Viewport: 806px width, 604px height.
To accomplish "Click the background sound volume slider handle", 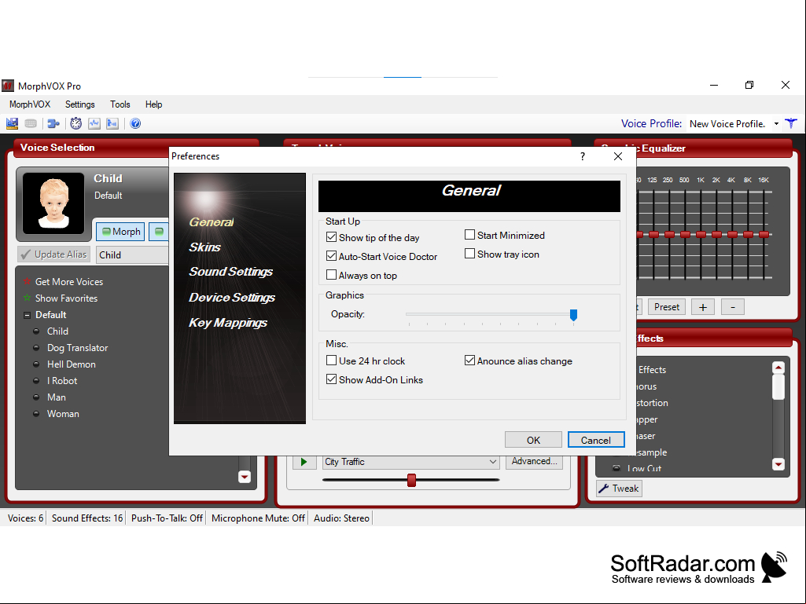I will point(411,480).
